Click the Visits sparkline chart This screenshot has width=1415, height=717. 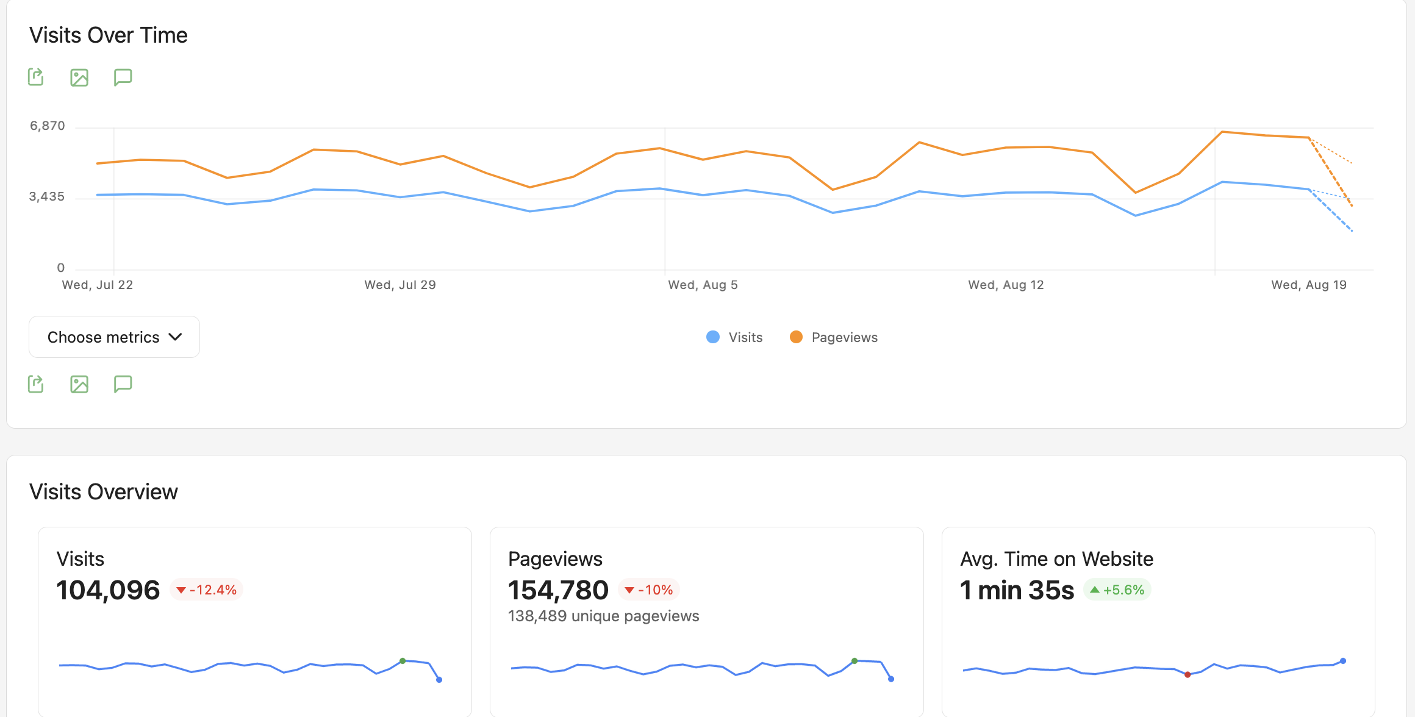pos(250,669)
